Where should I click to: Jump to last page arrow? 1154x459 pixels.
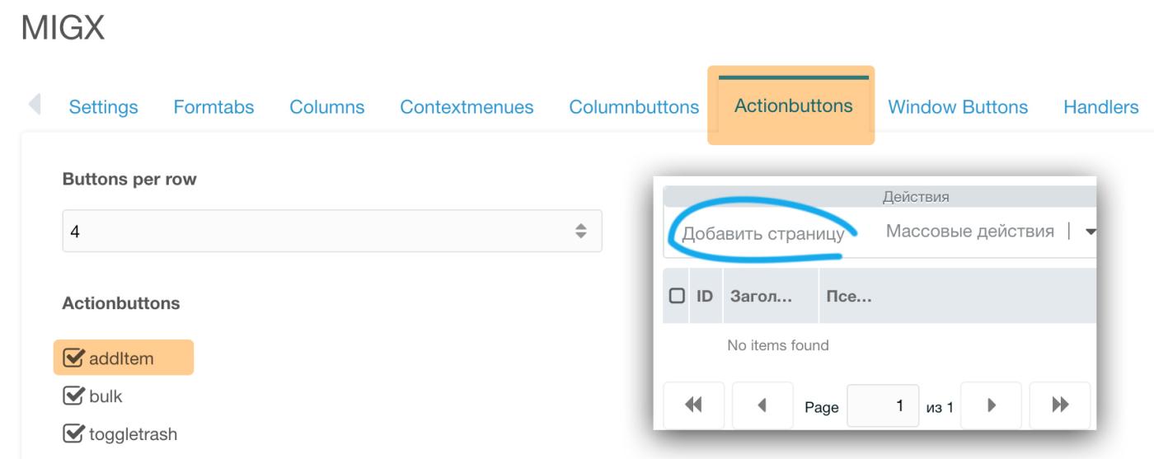1060,405
